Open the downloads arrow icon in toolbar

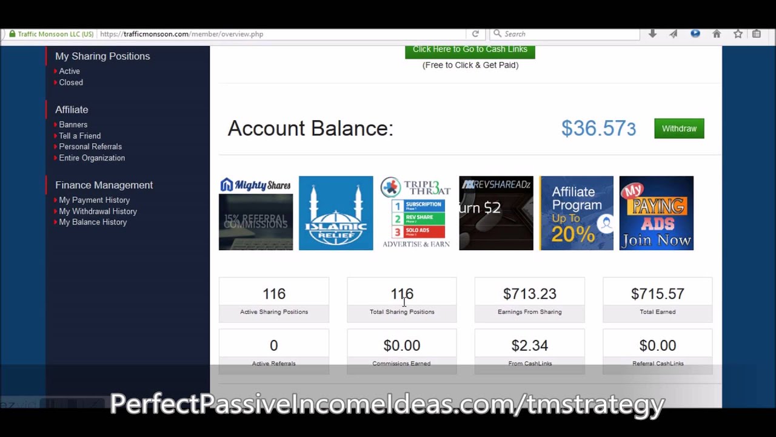point(652,34)
